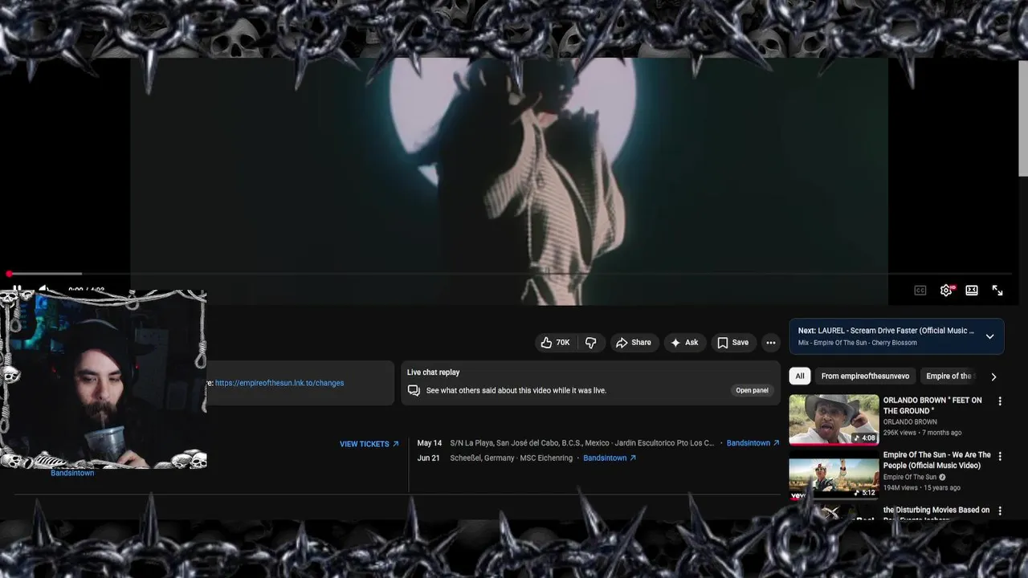1028x578 pixels.
Task: Click the Empire Of The Sun channel name
Action: tap(910, 477)
